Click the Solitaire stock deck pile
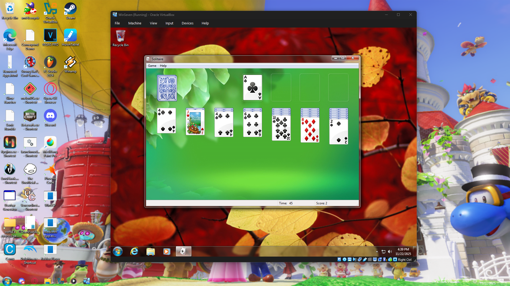The width and height of the screenshot is (510, 286). (167, 88)
